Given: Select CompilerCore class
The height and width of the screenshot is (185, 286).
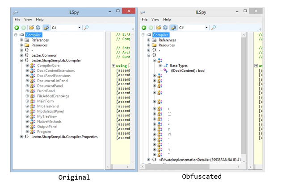Looking at the screenshot, I should point(48,66).
